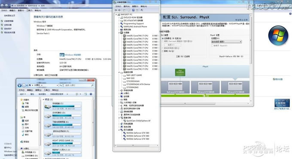Select local disk (C:) drive icon
The image size is (292, 159).
coord(48,106)
